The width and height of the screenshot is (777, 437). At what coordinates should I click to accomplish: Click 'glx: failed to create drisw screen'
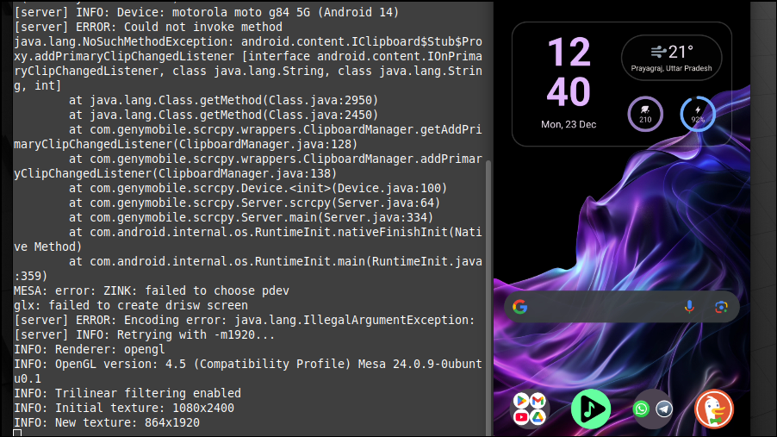[131, 305]
